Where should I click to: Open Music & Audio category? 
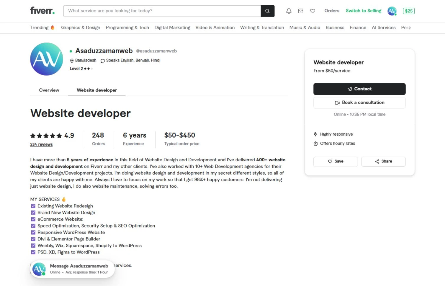305,27
